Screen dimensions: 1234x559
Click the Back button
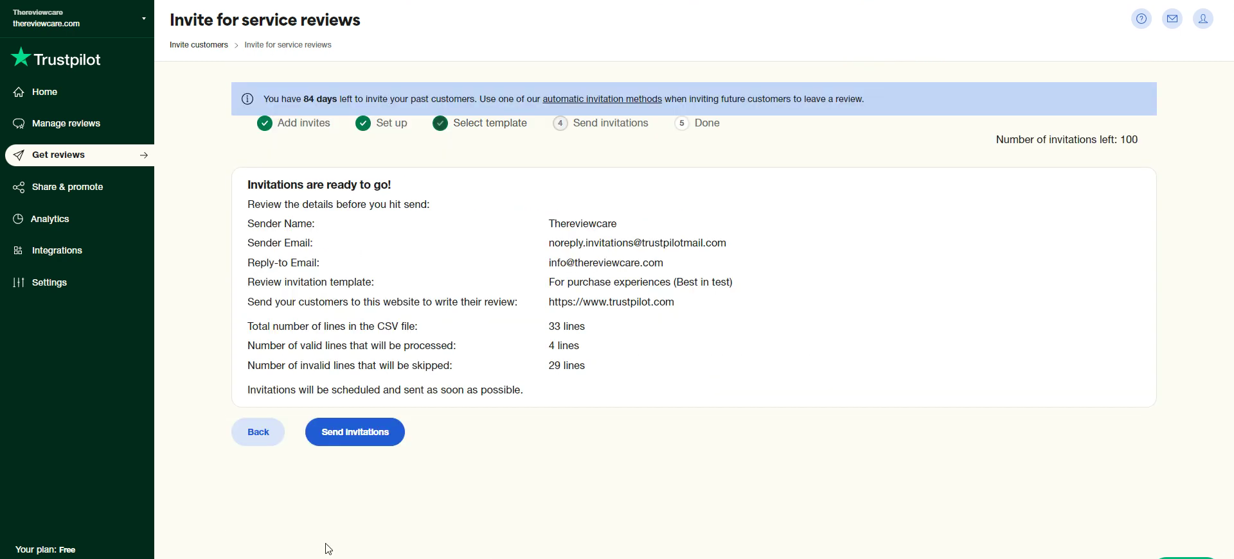click(x=258, y=432)
